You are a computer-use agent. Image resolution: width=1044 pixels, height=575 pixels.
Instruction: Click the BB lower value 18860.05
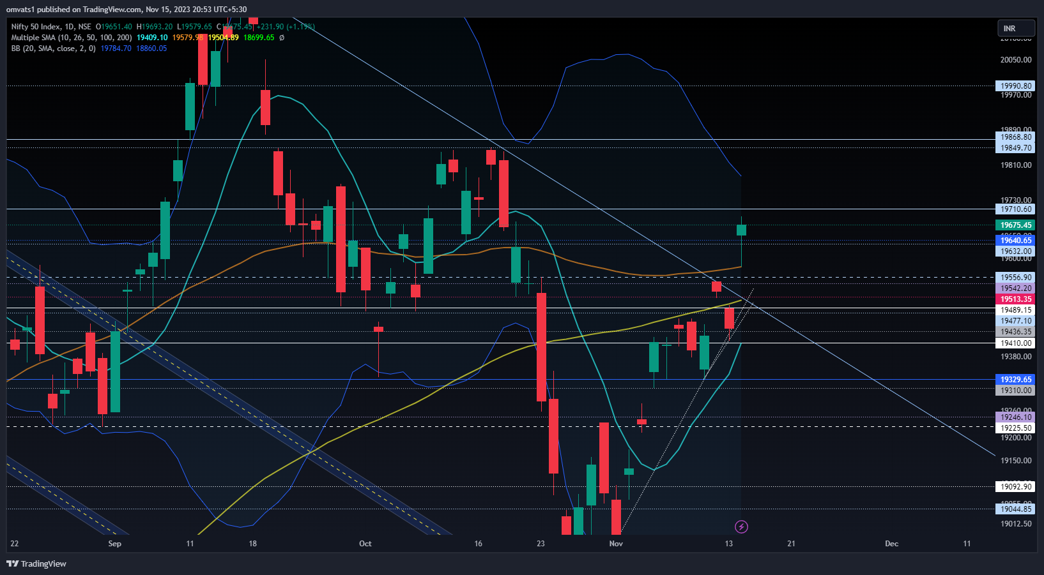click(151, 49)
